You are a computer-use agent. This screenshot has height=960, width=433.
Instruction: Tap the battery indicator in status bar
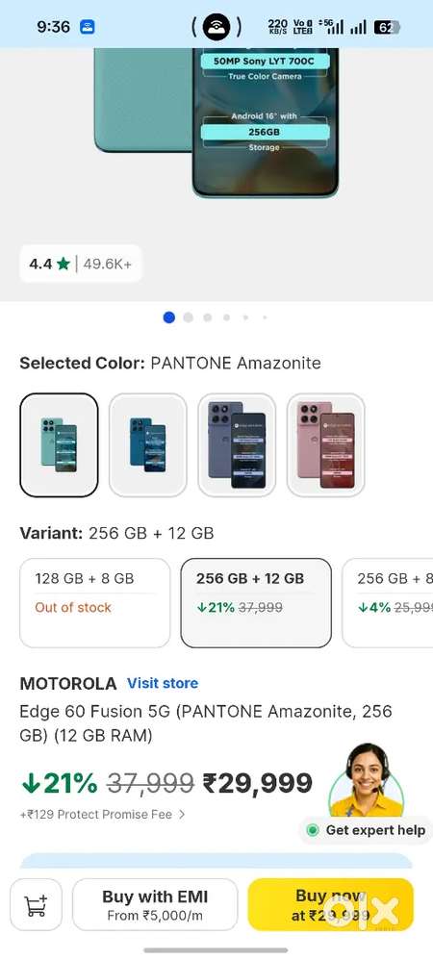[x=387, y=27]
